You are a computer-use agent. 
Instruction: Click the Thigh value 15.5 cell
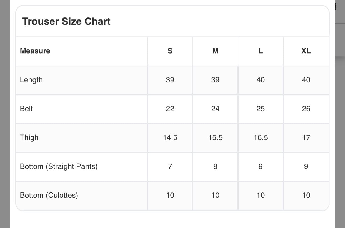(x=215, y=137)
